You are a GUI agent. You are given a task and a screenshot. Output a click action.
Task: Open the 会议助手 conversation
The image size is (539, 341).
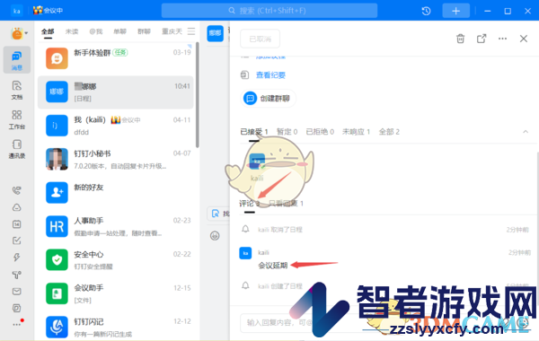[116, 294]
